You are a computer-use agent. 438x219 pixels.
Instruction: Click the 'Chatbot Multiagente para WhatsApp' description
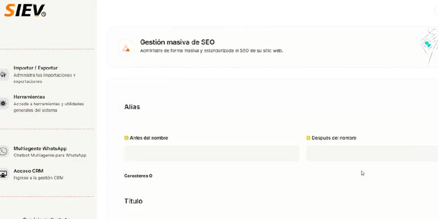[50, 155]
